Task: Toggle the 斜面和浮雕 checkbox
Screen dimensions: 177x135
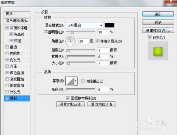Action: point(7,28)
